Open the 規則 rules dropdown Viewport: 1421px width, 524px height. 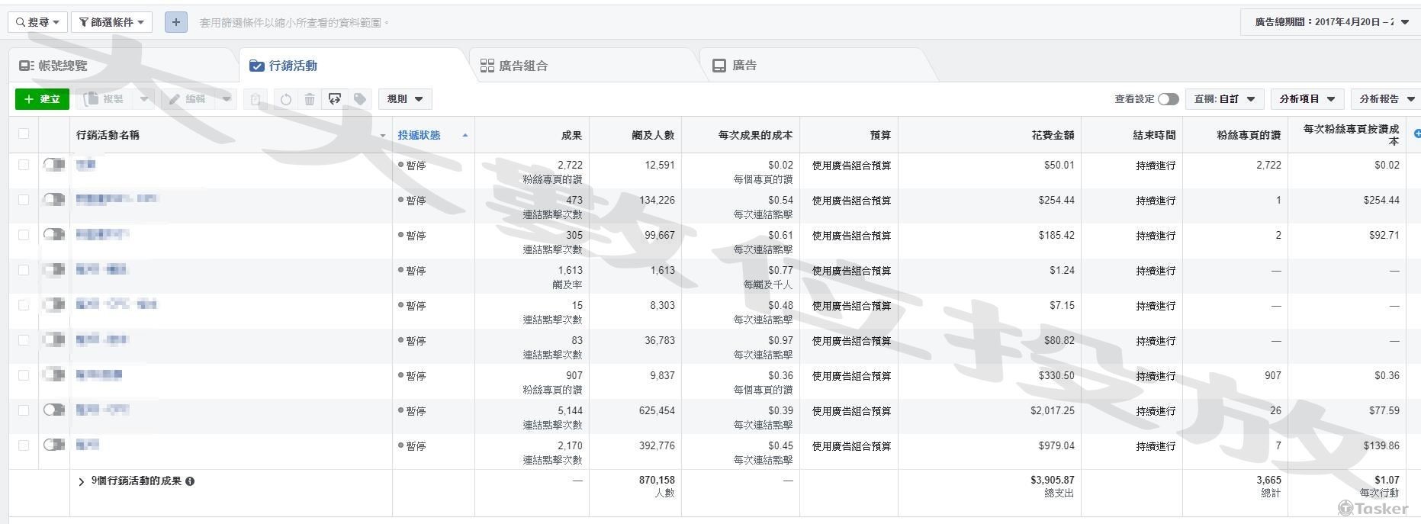404,99
